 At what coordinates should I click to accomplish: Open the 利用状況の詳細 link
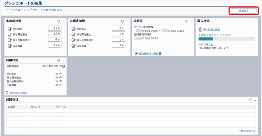pyautogui.click(x=18, y=93)
